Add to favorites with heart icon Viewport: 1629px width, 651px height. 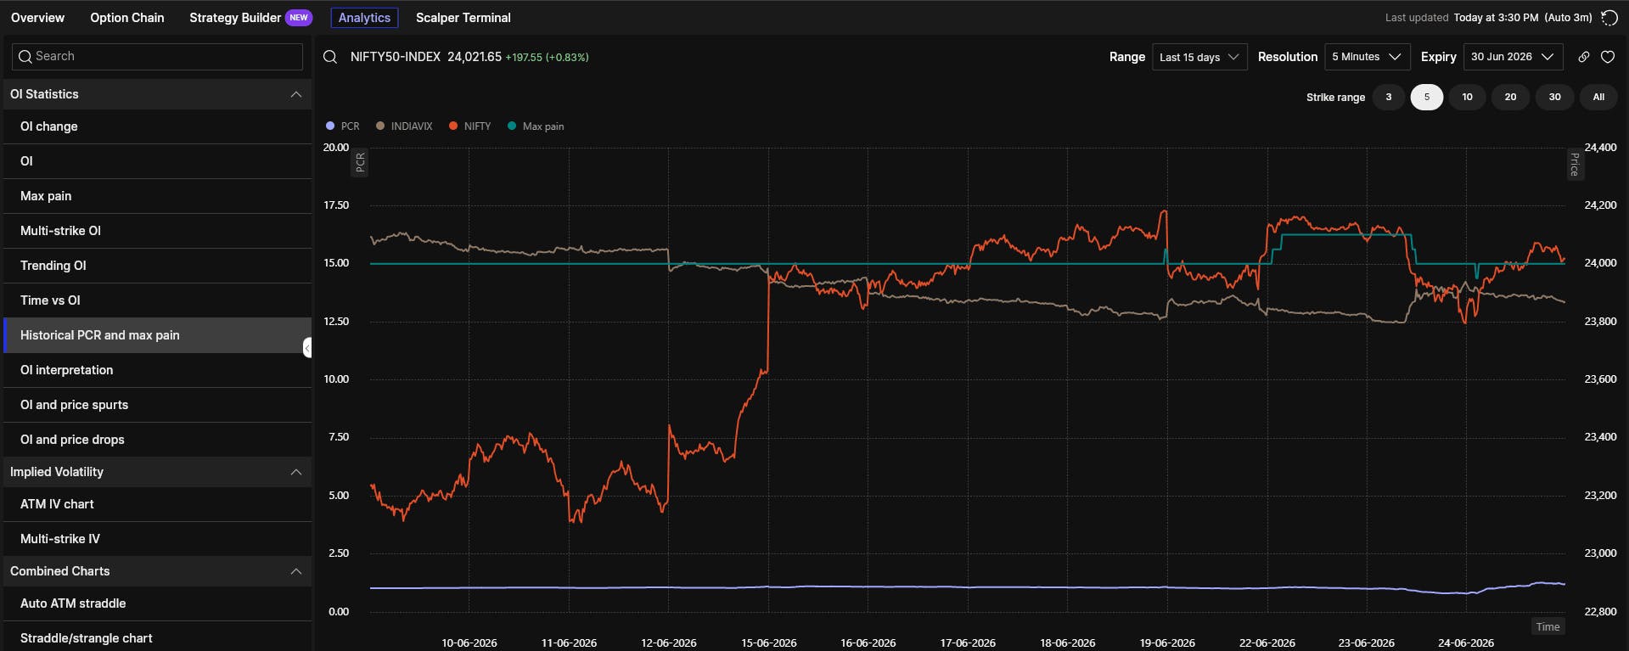1608,57
